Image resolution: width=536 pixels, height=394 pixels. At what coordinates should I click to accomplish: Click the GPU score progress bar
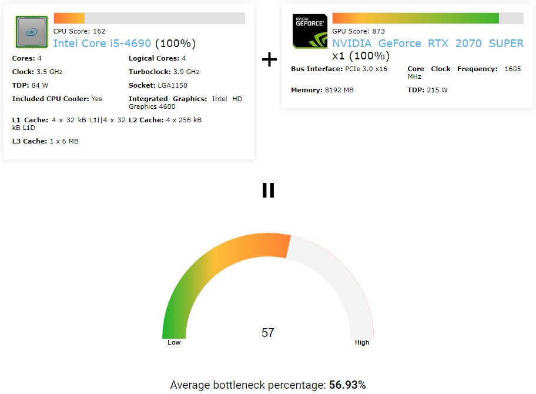click(x=428, y=18)
